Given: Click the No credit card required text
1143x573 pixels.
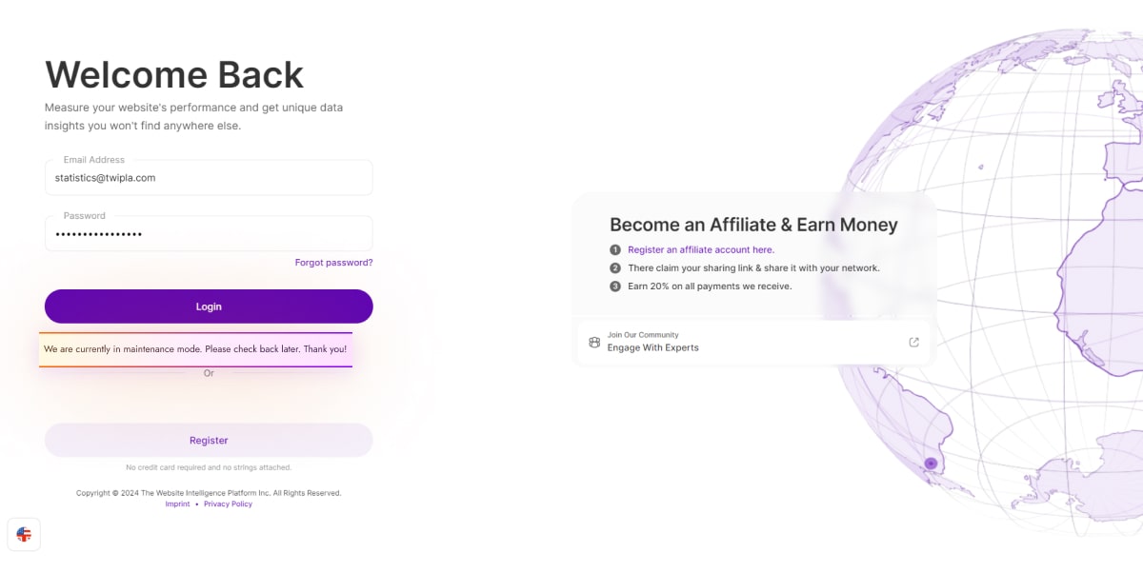Looking at the screenshot, I should point(209,467).
